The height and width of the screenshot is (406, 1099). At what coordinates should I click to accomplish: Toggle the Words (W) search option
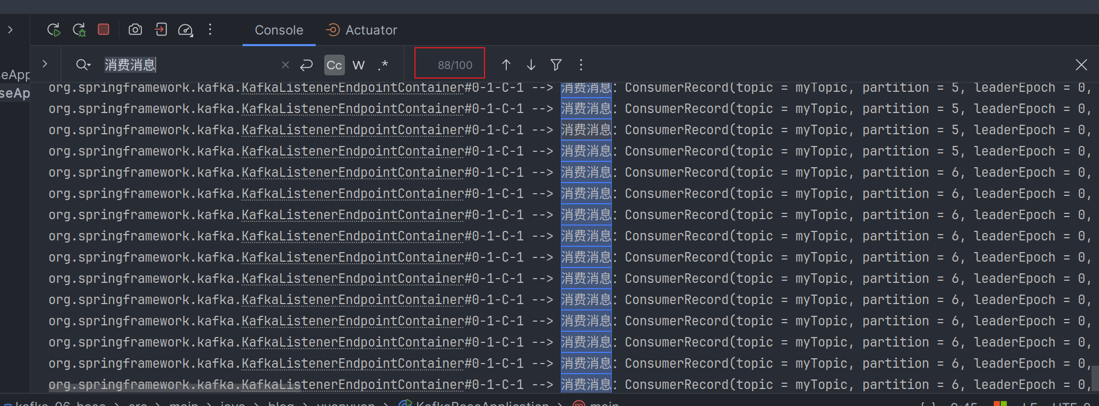pos(359,65)
